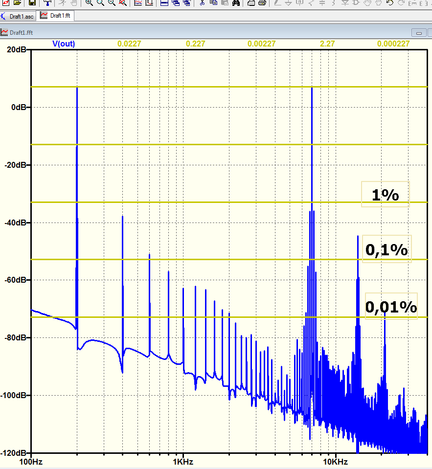The width and height of the screenshot is (432, 469).
Task: Tile windows using the split window icon
Action: [164, 3]
